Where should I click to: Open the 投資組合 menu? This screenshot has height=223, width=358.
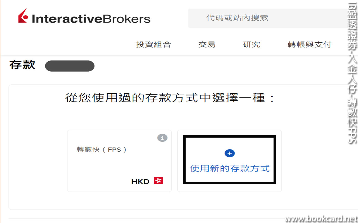pos(154,45)
